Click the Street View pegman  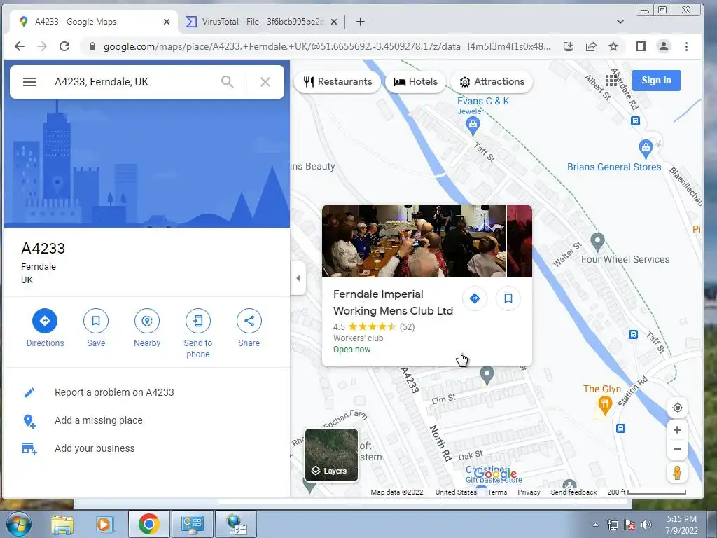(x=677, y=473)
